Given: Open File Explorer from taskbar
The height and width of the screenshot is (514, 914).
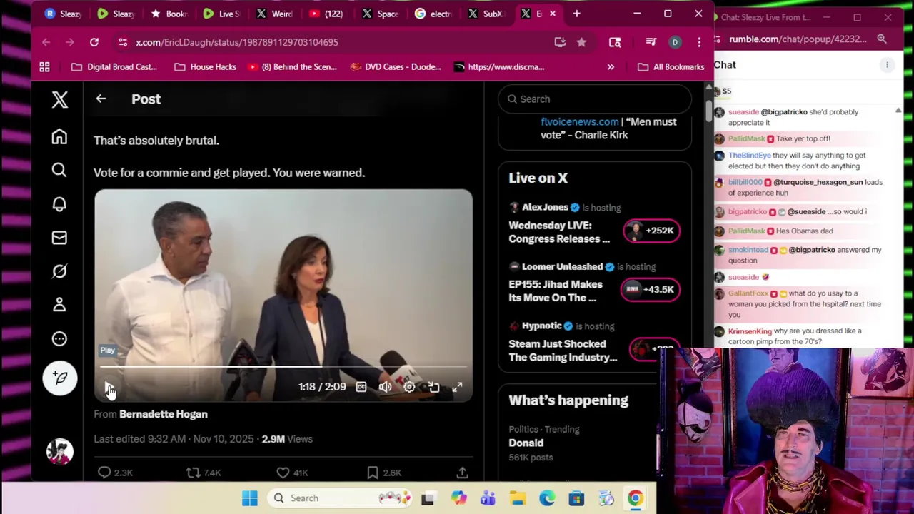Looking at the screenshot, I should [518, 498].
